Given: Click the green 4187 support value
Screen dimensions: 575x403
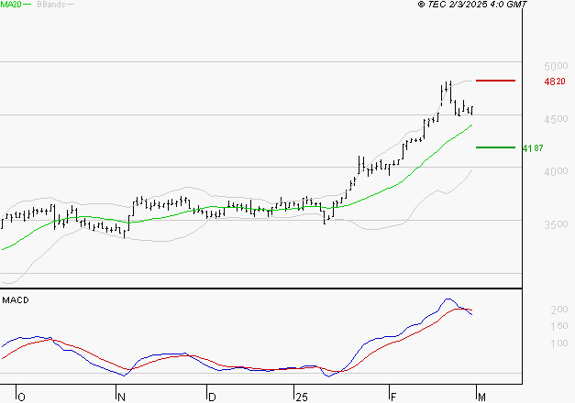Looking at the screenshot, I should 533,148.
